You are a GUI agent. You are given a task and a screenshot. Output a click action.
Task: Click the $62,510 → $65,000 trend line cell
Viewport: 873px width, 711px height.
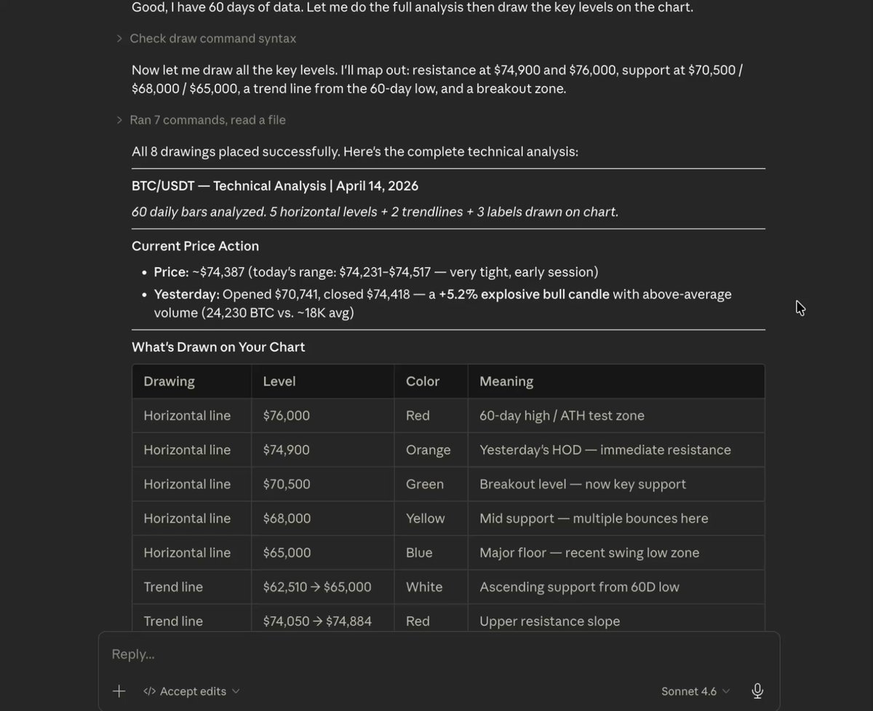317,587
